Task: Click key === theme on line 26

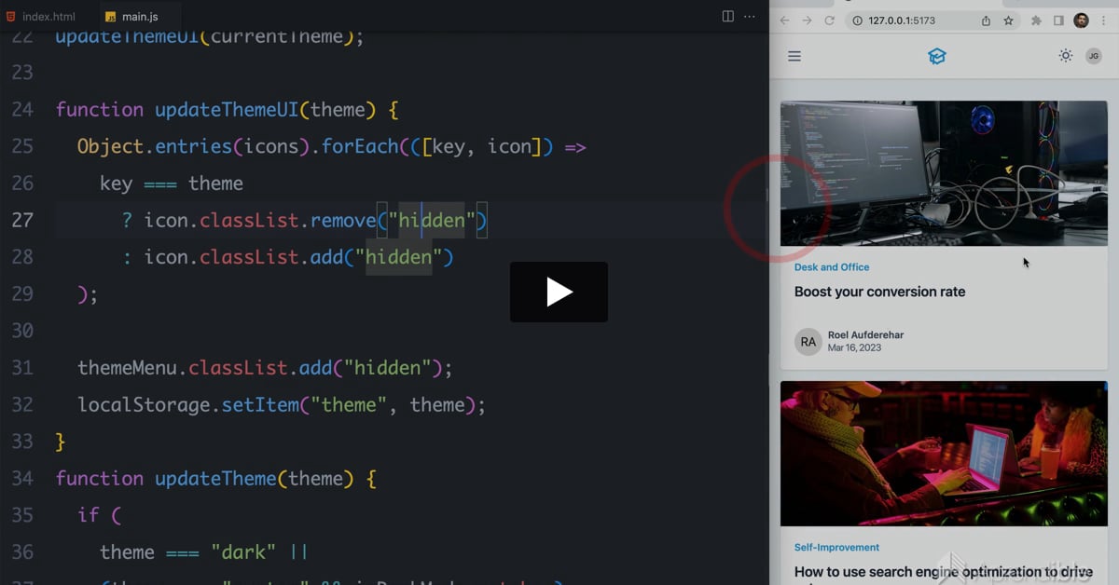Action: point(172,184)
